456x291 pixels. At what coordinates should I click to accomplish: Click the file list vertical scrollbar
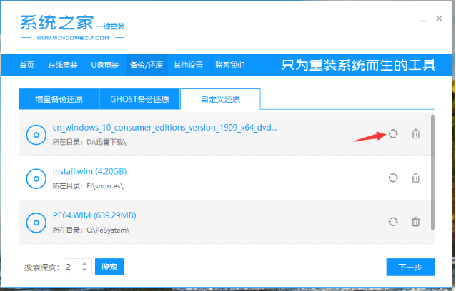[432, 171]
